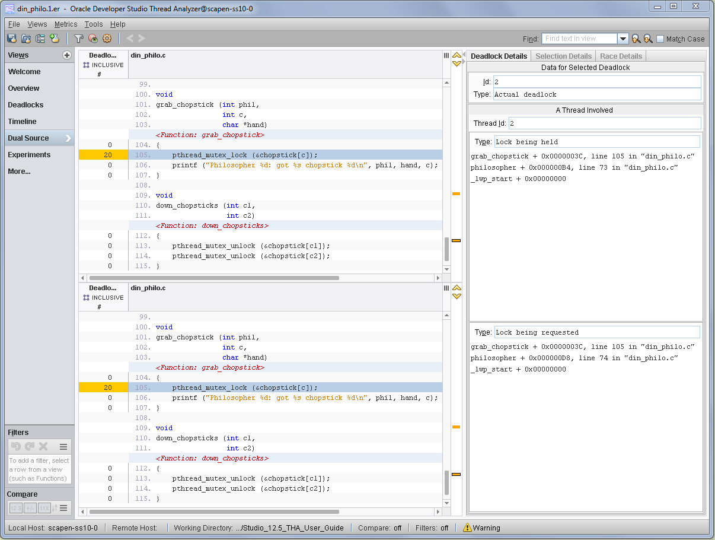The height and width of the screenshot is (540, 715).
Task: Click the filter funnel icon in toolbar
Action: pyautogui.click(x=78, y=39)
